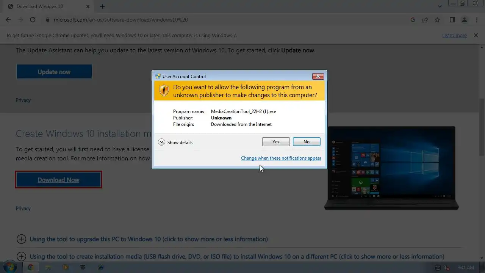Click the Google icon in the address bar
Screen dimensions: 485x273
tap(413, 20)
